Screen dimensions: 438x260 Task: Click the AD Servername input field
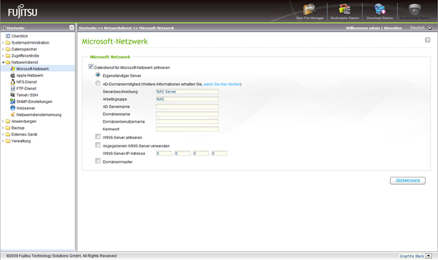(187, 106)
